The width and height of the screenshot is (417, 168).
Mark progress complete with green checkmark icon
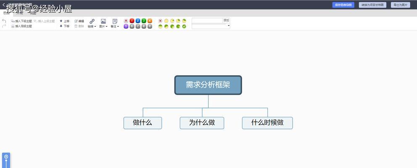pyautogui.click(x=184, y=26)
